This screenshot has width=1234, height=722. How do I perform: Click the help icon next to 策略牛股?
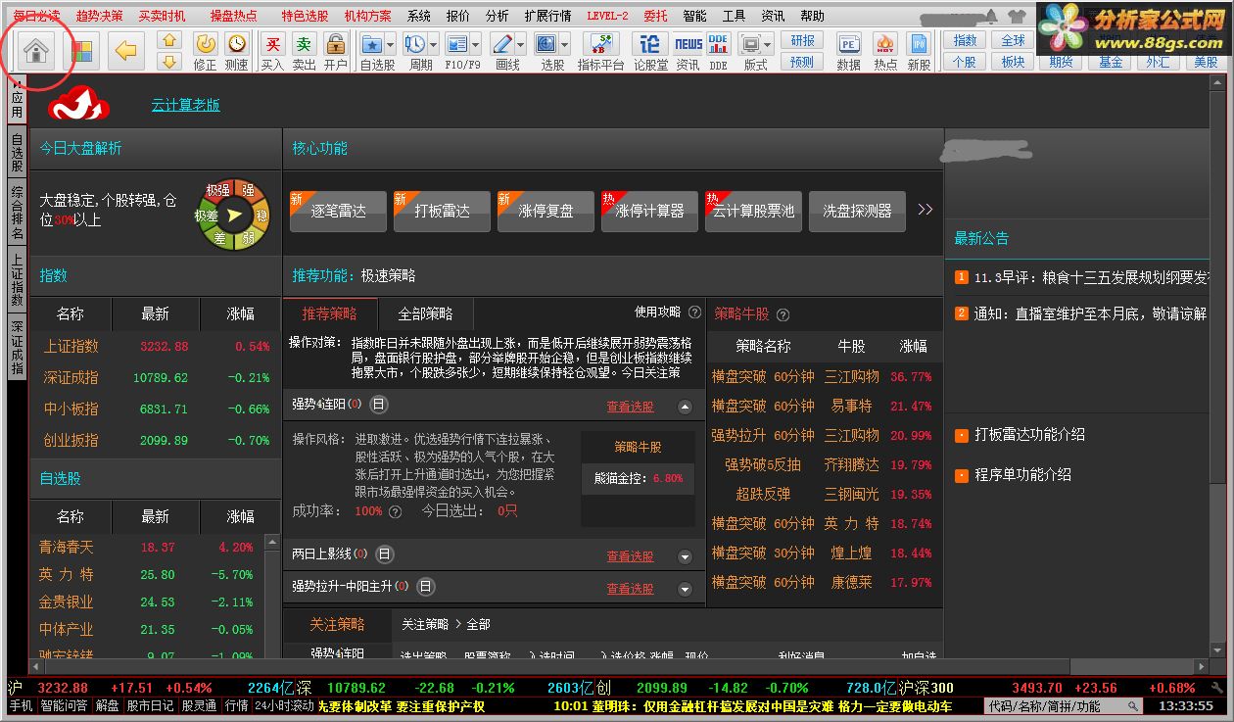click(782, 314)
